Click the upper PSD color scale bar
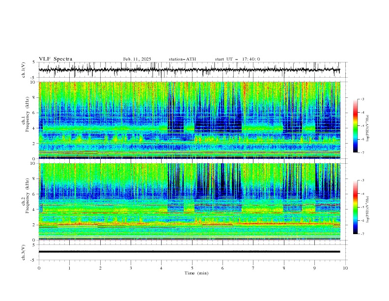Viewport: 389px width, 301px height. point(356,126)
